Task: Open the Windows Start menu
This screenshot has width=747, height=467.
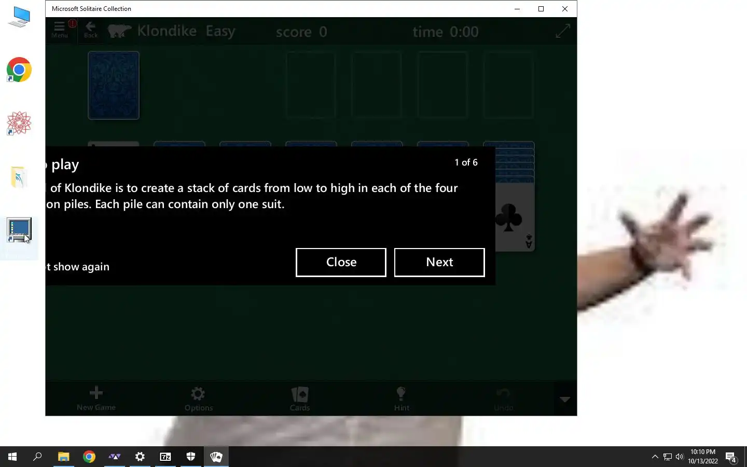Action: pyautogui.click(x=12, y=457)
